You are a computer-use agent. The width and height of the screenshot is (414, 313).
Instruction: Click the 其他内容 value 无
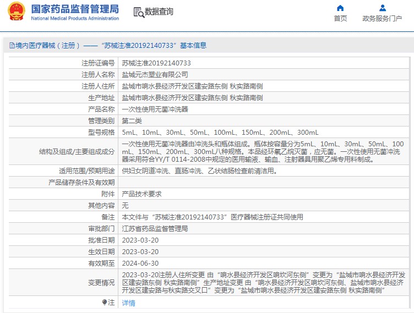[x=125, y=206]
